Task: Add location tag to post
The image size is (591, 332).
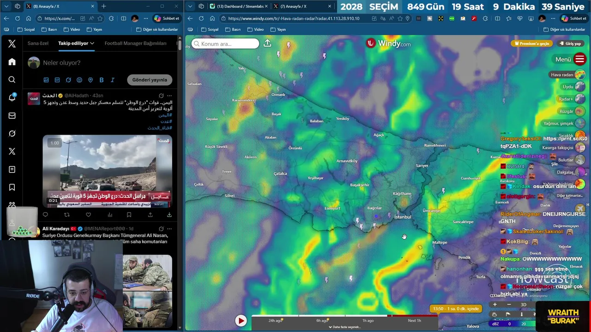Action: (90, 80)
